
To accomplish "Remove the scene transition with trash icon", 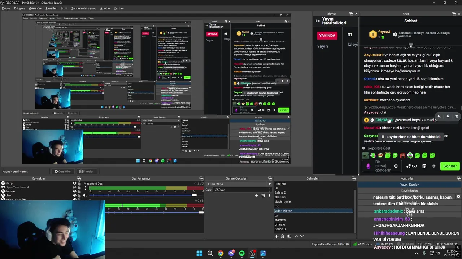I will pos(263,196).
